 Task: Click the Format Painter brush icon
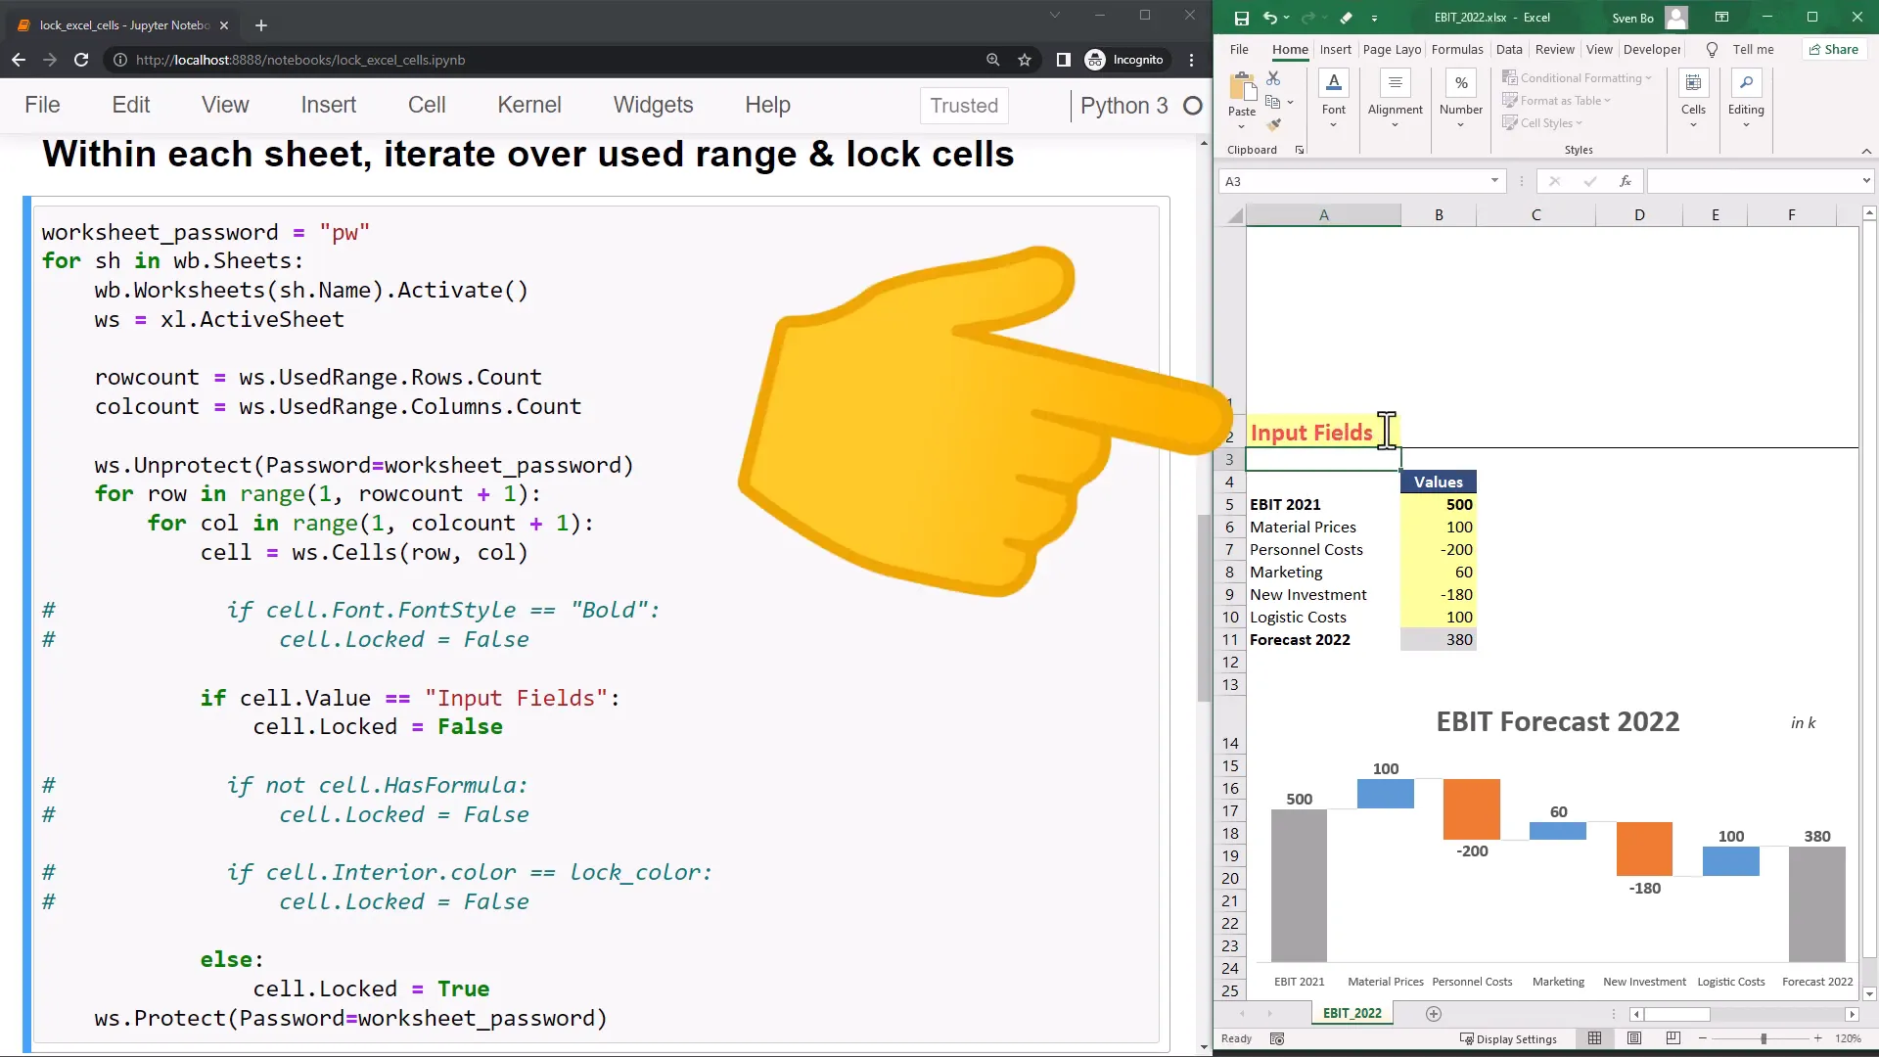(1273, 124)
